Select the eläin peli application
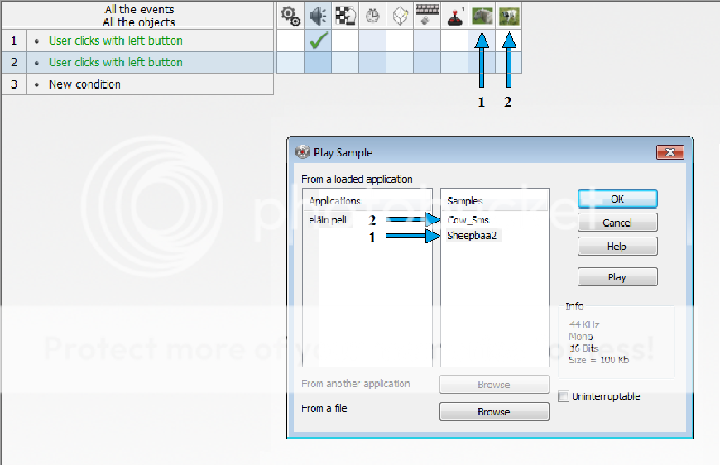The image size is (720, 465). [328, 220]
